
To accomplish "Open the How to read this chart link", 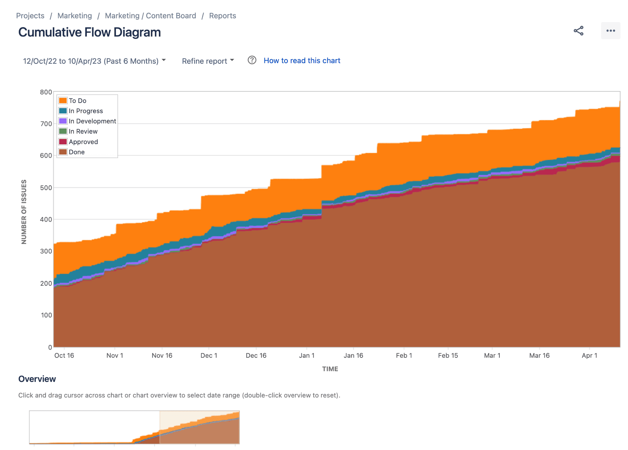I will [x=302, y=60].
